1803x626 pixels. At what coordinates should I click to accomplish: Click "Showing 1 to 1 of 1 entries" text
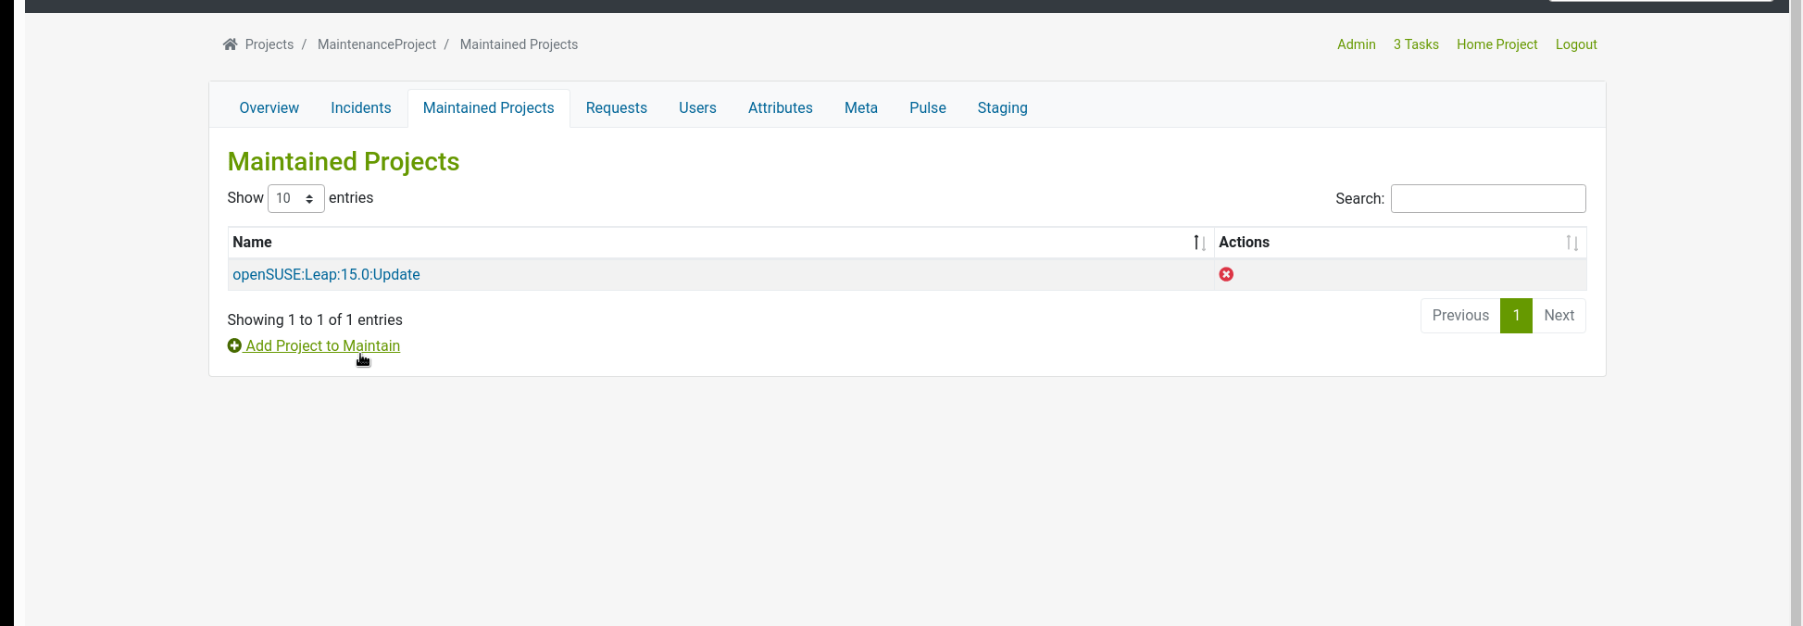[315, 319]
